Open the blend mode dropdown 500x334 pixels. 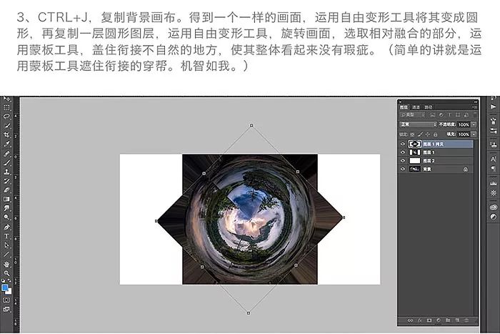[x=418, y=124]
